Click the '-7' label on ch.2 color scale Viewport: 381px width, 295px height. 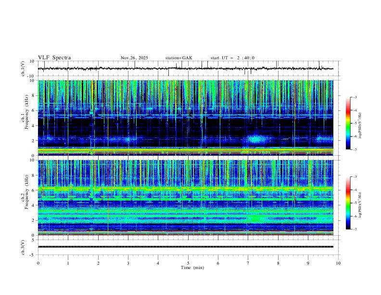point(355,229)
